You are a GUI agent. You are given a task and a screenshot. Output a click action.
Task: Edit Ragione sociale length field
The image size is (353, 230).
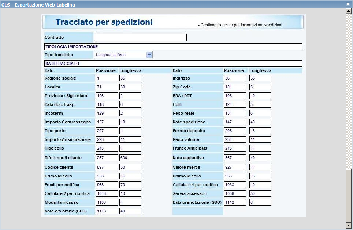coord(130,78)
